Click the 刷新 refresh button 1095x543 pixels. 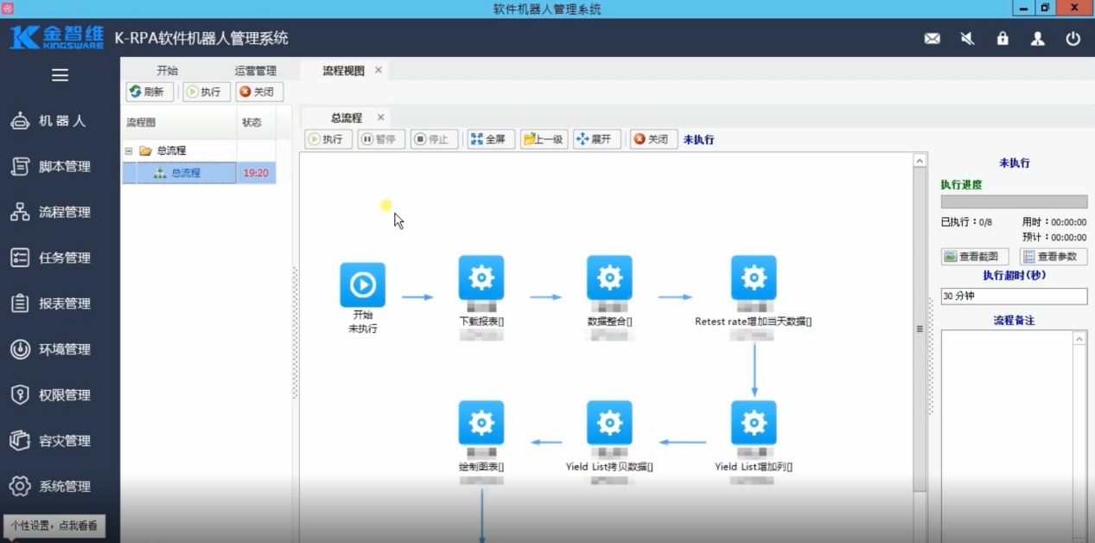pos(150,92)
